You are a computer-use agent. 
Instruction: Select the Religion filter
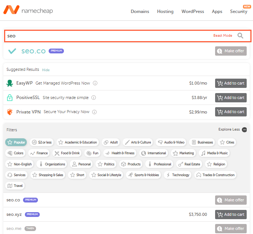pyautogui.click(x=216, y=164)
